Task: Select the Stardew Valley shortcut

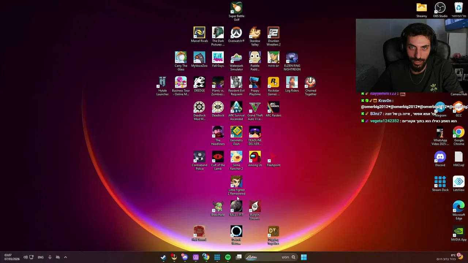Action: click(255, 37)
